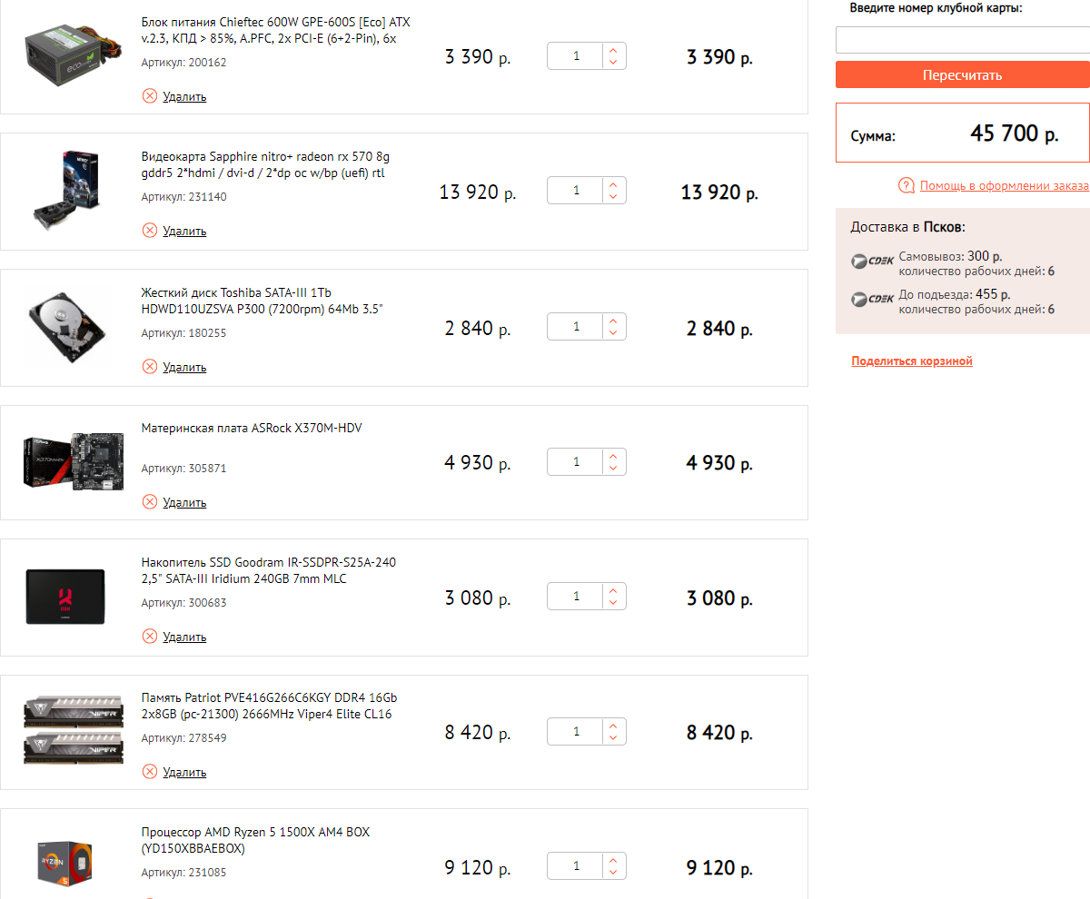Click the CDEK pickup delivery logo
This screenshot has width=1090, height=899.
coord(872,262)
